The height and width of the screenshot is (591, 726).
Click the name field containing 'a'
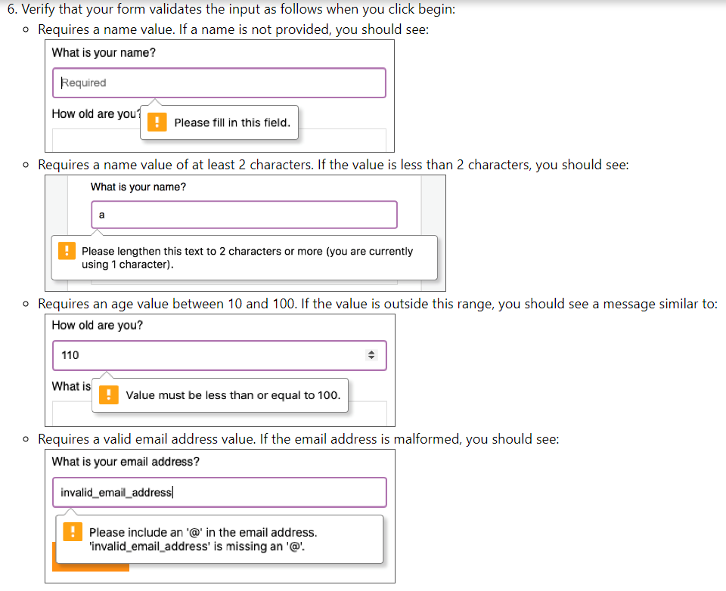pyautogui.click(x=244, y=215)
